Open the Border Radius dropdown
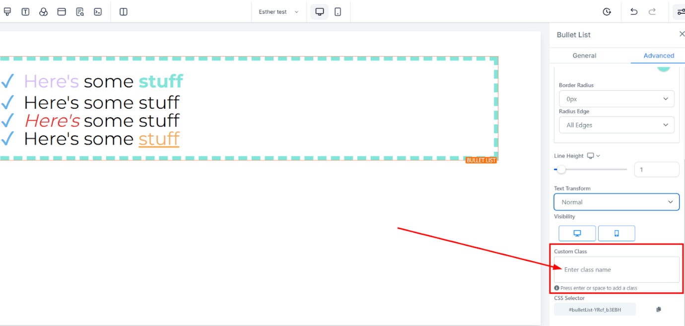 point(616,99)
